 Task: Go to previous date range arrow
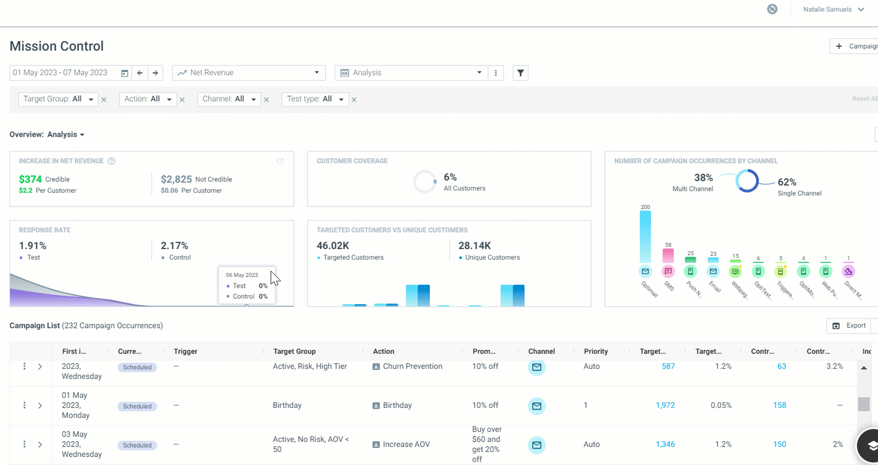[x=140, y=73]
